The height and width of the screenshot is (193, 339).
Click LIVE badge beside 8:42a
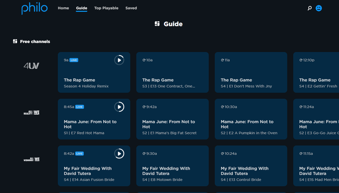(79, 154)
